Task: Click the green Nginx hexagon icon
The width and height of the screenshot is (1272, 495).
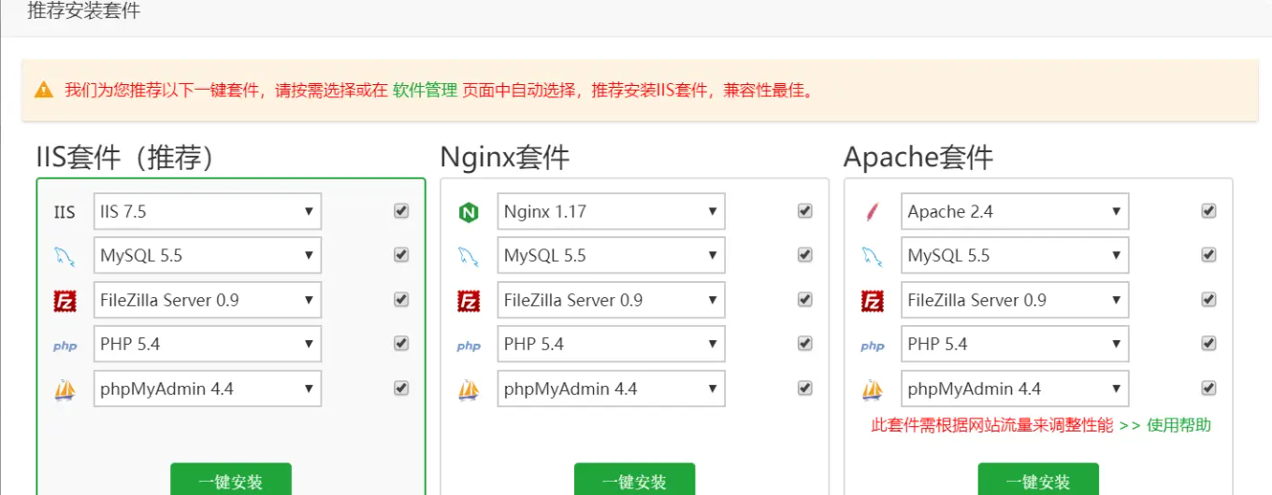Action: (469, 212)
